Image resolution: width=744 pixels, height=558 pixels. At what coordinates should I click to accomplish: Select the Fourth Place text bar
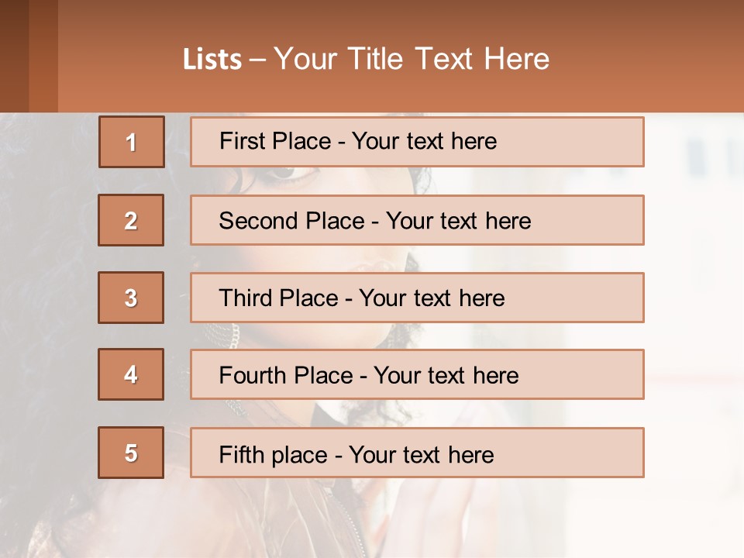pos(417,375)
